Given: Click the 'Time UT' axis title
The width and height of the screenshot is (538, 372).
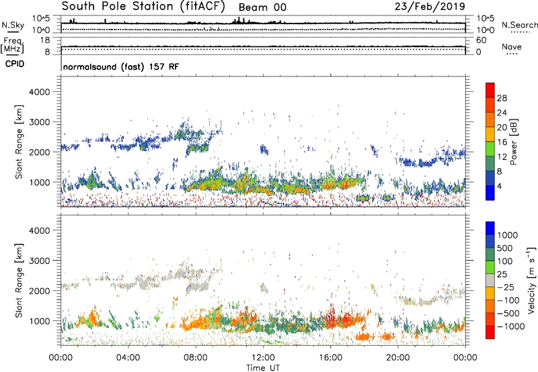Looking at the screenshot, I should [263, 368].
